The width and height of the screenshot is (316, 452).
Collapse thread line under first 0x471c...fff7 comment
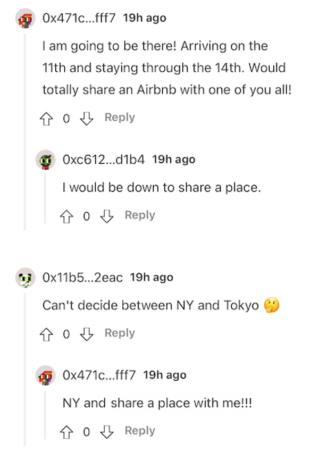point(25,132)
